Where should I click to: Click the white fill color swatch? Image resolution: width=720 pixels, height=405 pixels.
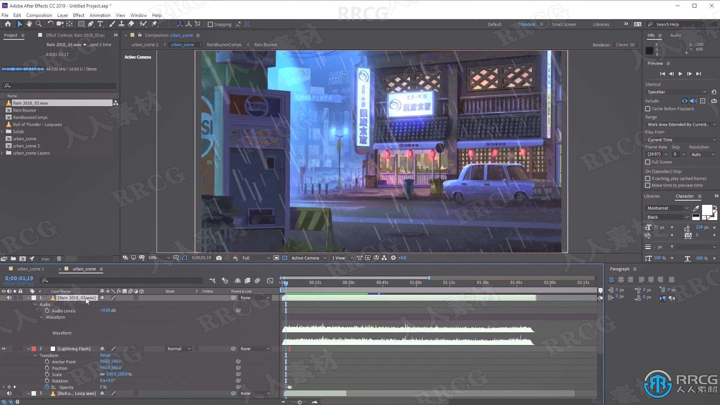point(707,210)
